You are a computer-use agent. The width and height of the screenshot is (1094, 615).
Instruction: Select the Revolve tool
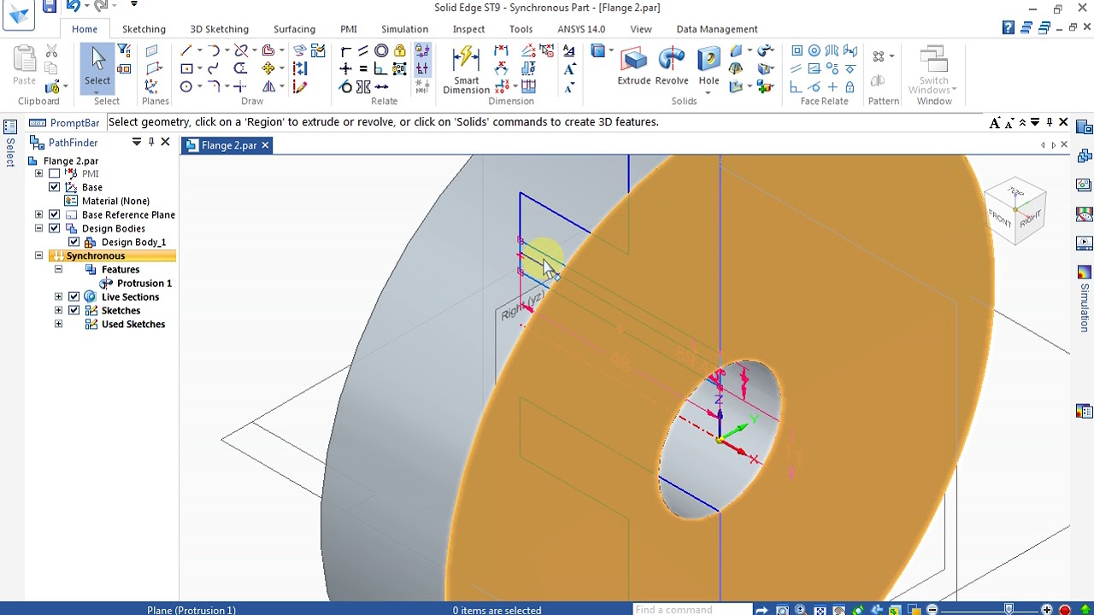point(672,67)
